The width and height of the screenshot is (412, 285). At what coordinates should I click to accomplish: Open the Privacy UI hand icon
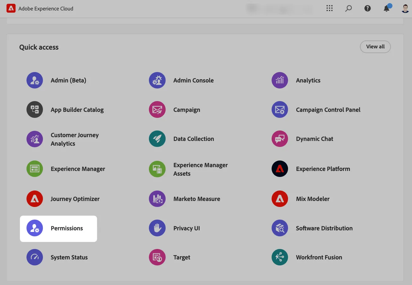click(x=157, y=228)
